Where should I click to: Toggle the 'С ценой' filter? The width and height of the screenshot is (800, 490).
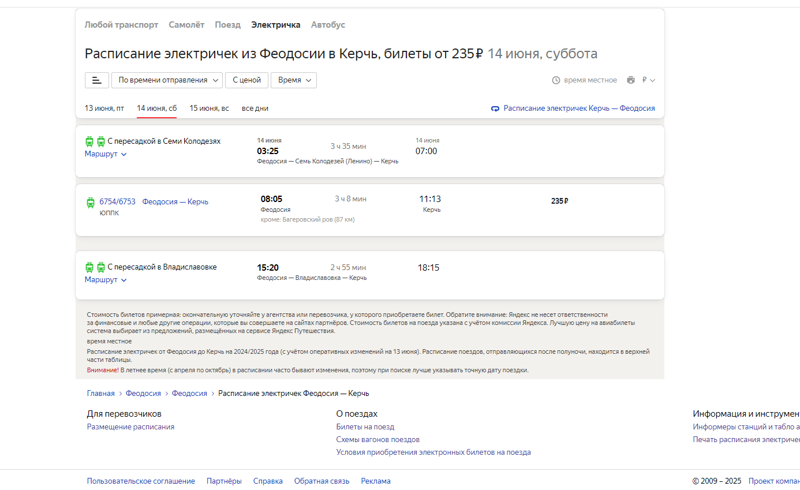tap(246, 80)
